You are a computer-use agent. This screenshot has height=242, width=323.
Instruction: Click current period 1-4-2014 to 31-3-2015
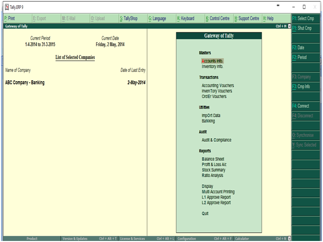tap(40, 44)
